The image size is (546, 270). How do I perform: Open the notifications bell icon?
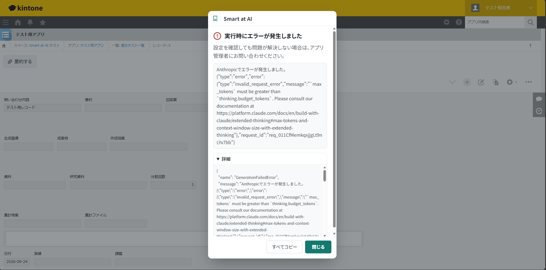tap(30, 22)
